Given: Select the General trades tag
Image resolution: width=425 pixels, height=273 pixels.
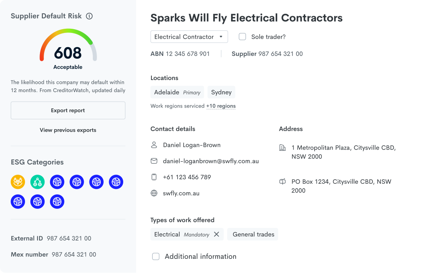Looking at the screenshot, I should click(253, 234).
